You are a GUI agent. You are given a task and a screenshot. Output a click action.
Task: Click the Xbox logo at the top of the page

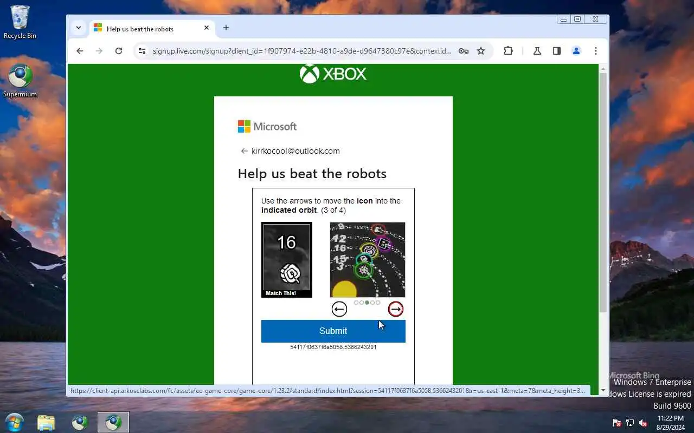(x=333, y=74)
